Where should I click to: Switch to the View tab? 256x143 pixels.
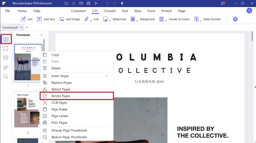click(x=138, y=11)
